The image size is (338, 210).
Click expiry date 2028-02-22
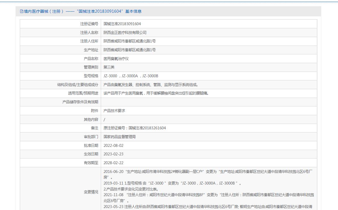point(114,163)
